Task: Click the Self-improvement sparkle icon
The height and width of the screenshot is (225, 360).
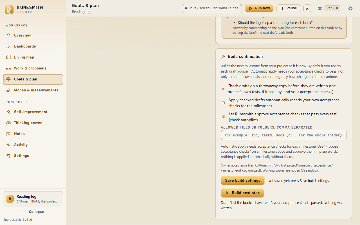Action: [8, 112]
